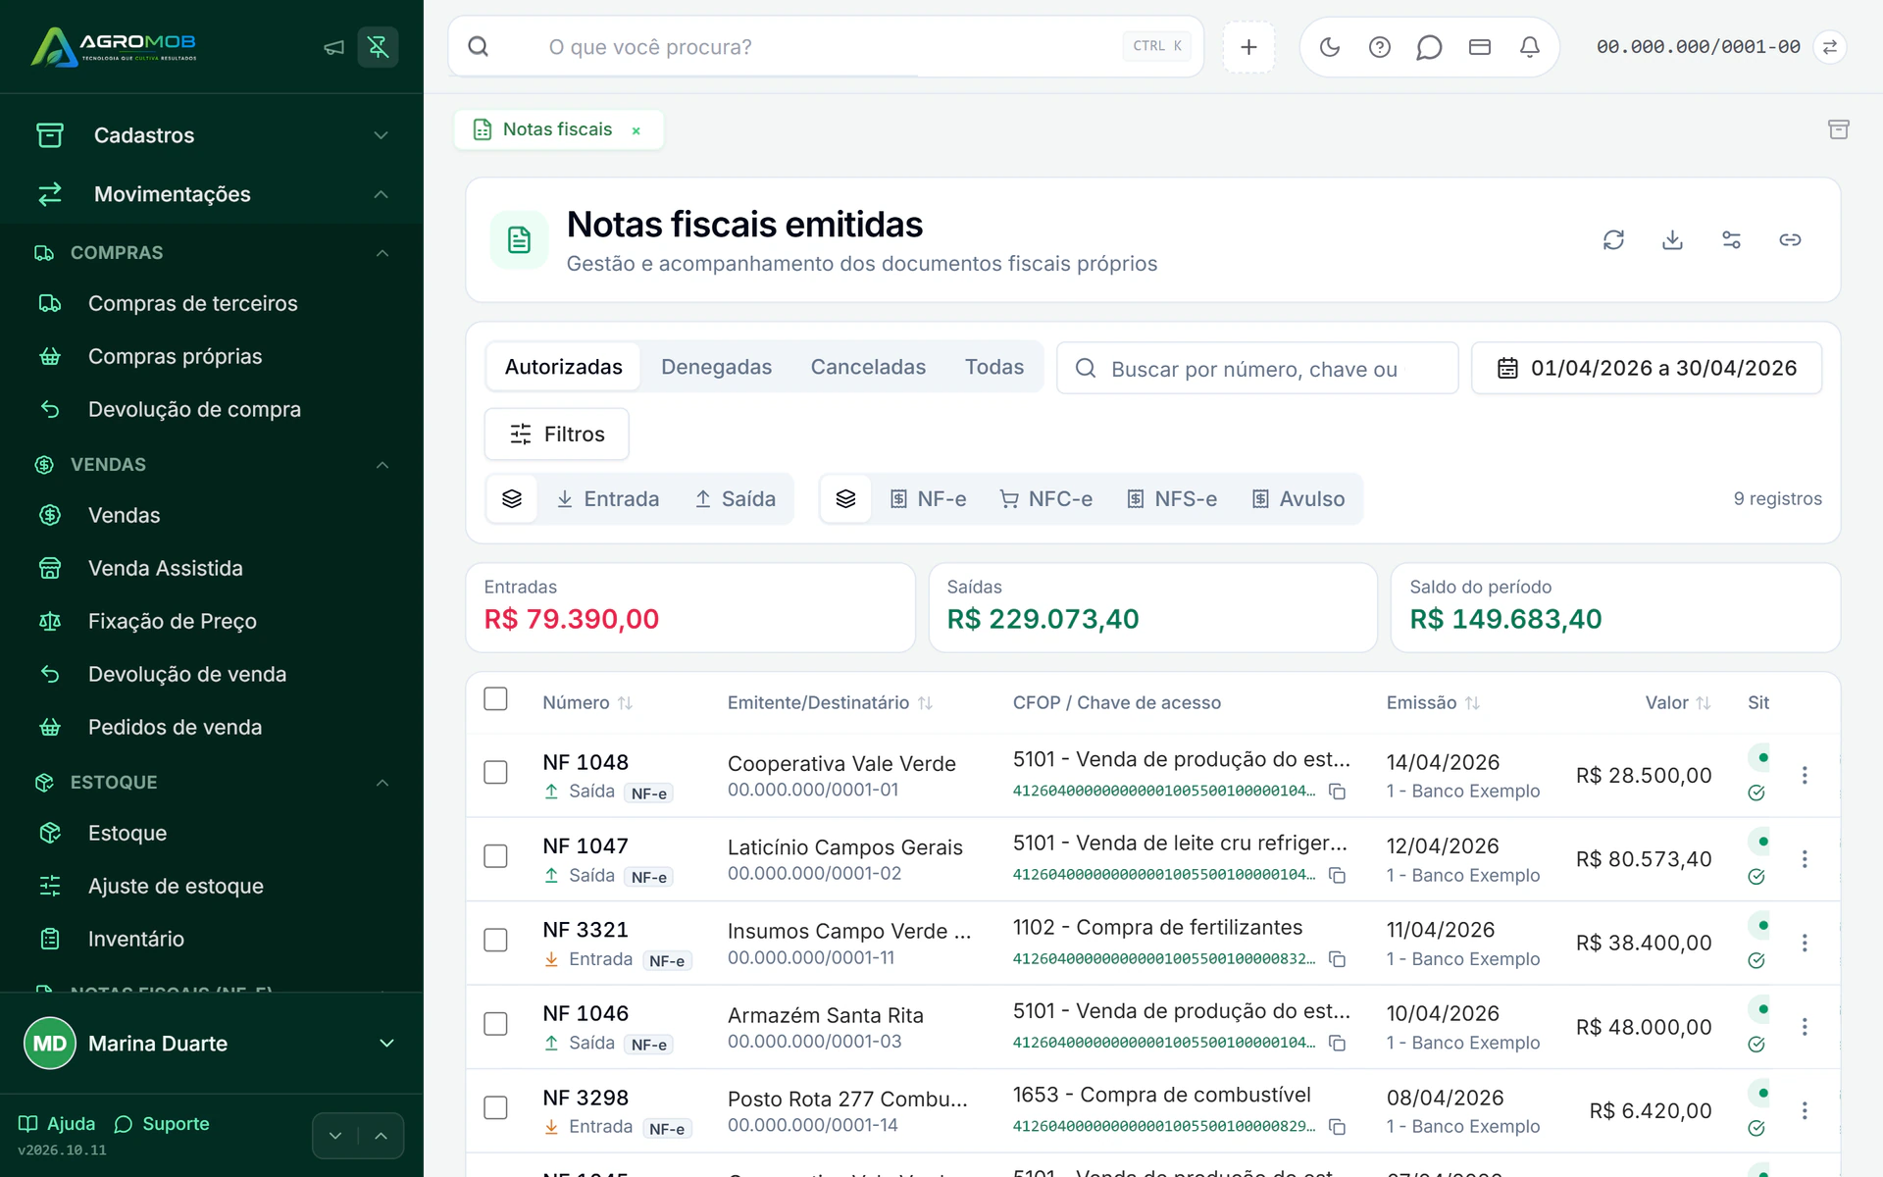Viewport: 1883px width, 1177px height.
Task: Collapse the ESTOQUE section
Action: pyautogui.click(x=212, y=783)
